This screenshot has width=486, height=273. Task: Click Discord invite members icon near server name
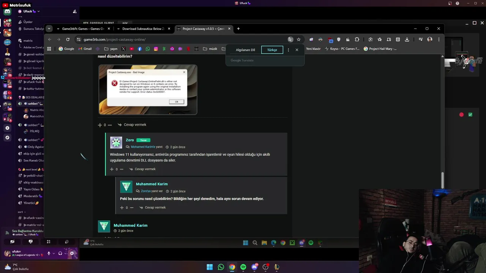click(x=74, y=11)
